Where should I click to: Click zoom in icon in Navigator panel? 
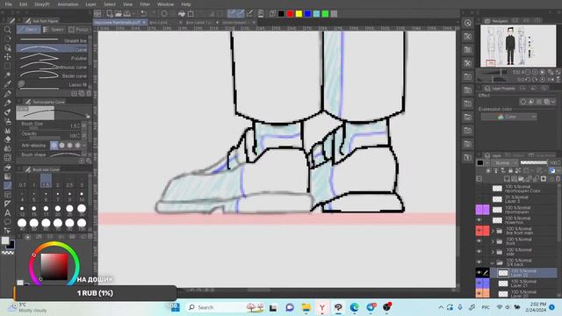[x=535, y=72]
